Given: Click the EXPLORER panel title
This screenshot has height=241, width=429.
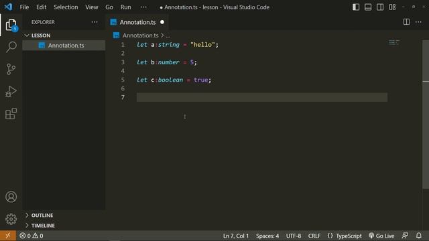Looking at the screenshot, I should (x=43, y=22).
